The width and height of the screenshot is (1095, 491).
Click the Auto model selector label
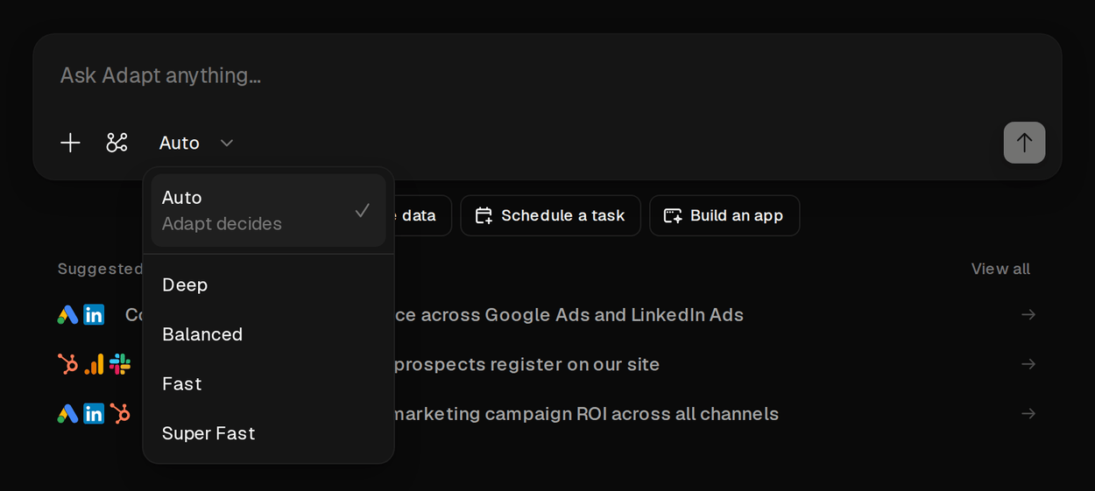tap(180, 143)
